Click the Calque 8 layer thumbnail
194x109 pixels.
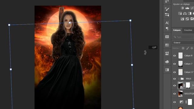180,55
